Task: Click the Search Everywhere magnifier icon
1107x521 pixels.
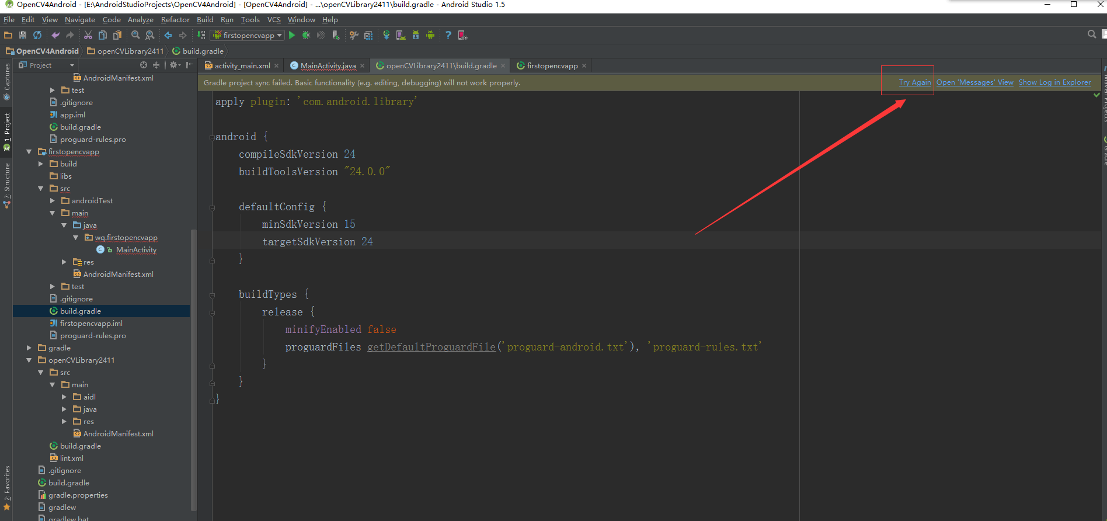Action: (1092, 34)
